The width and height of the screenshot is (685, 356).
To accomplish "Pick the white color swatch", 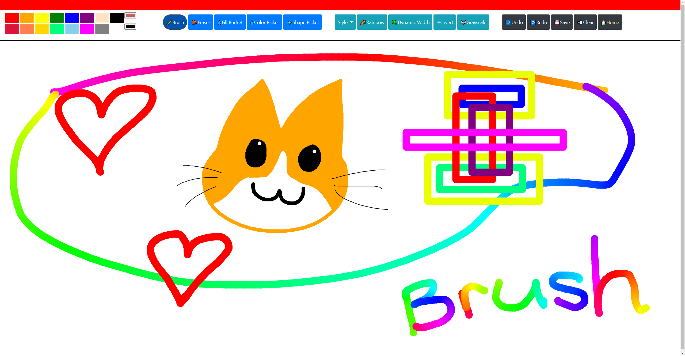I will (117, 29).
